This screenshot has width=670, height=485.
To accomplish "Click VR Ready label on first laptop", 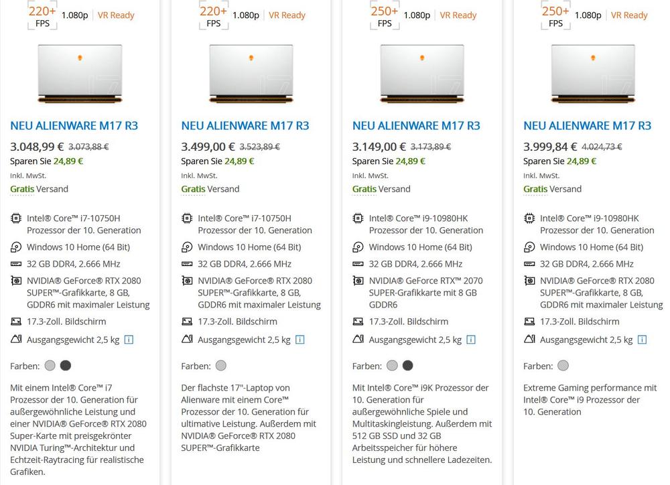I will (x=116, y=15).
